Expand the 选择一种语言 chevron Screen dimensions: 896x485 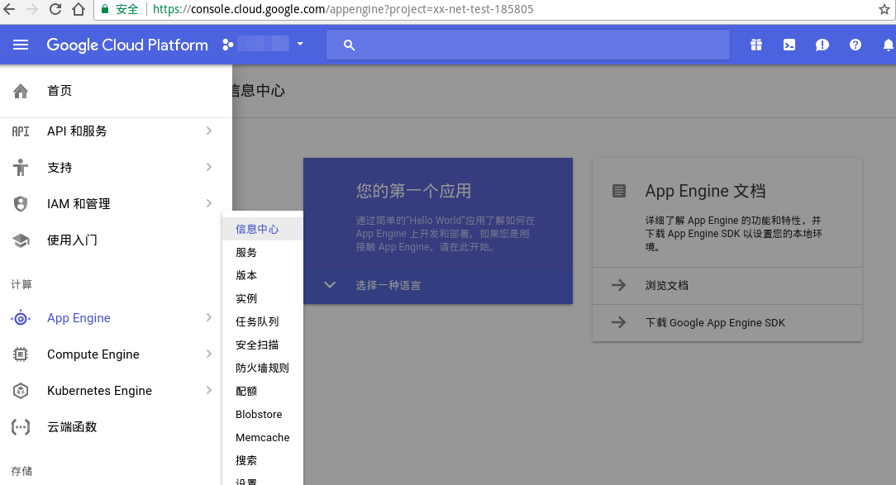(330, 284)
